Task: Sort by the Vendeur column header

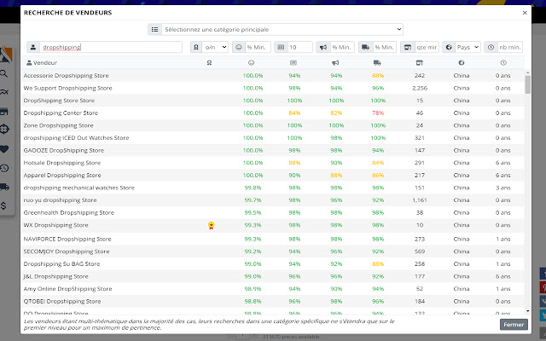Action: 43,62
